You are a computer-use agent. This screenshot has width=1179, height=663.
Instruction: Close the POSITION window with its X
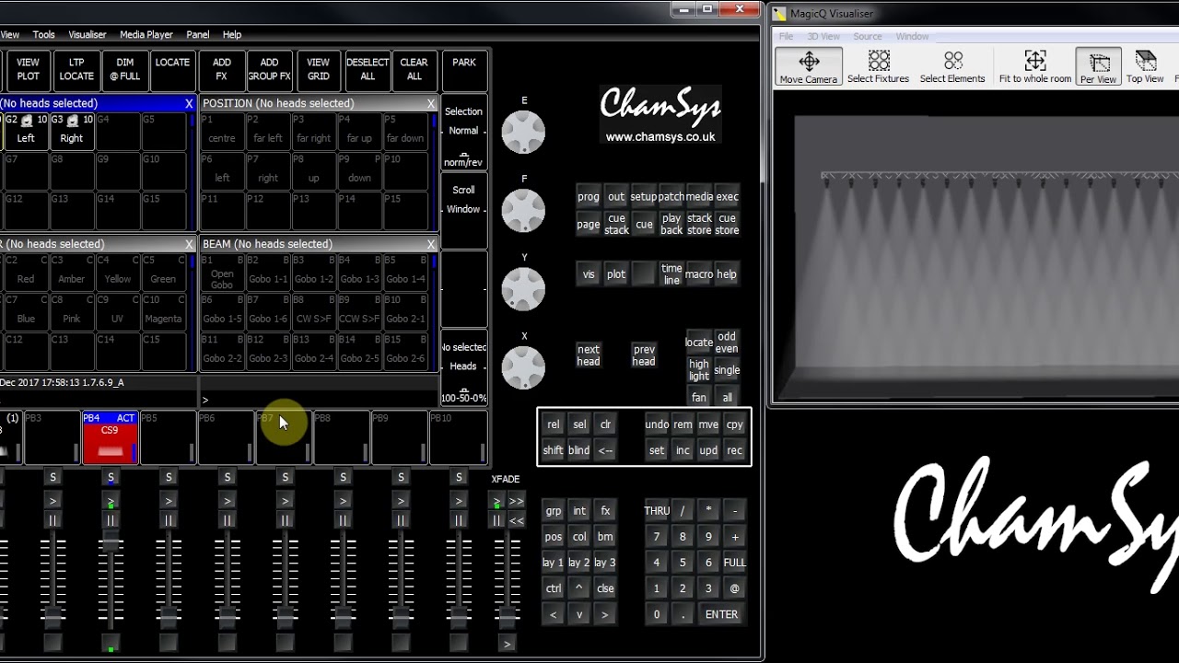[x=430, y=103]
